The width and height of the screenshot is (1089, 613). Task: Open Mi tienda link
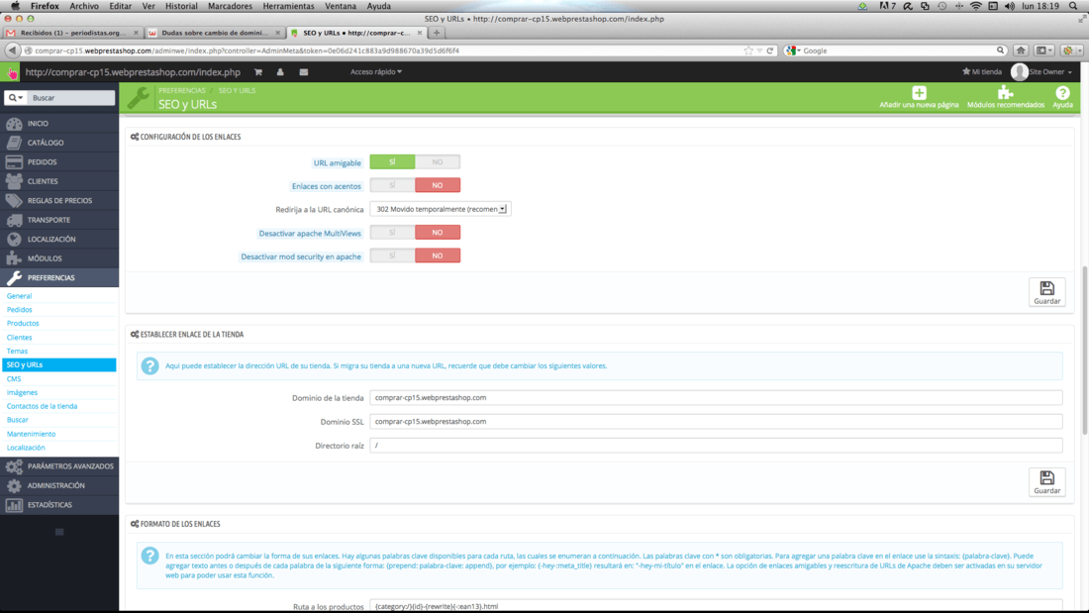point(982,71)
